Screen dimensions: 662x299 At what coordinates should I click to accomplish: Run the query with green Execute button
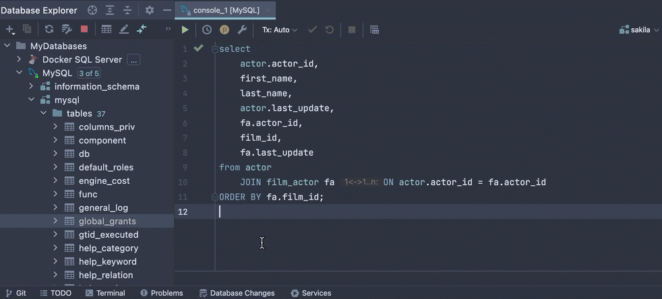coord(185,30)
